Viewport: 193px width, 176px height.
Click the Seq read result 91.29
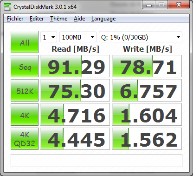click(x=75, y=66)
